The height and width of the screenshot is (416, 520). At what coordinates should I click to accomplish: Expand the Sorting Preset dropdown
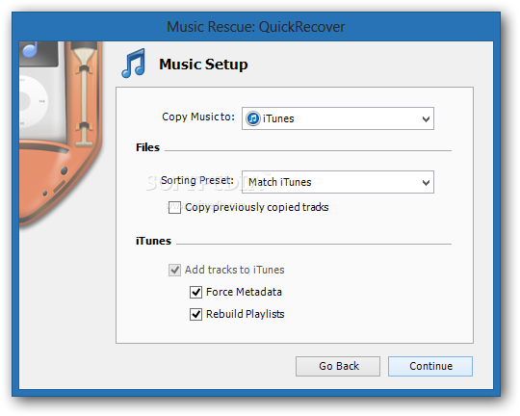pos(338,182)
